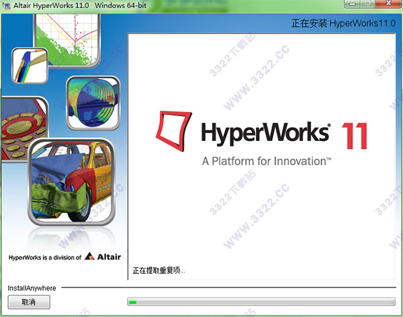The height and width of the screenshot is (317, 403).
Task: Click the red HyperWorks logo icon
Action: point(174,130)
